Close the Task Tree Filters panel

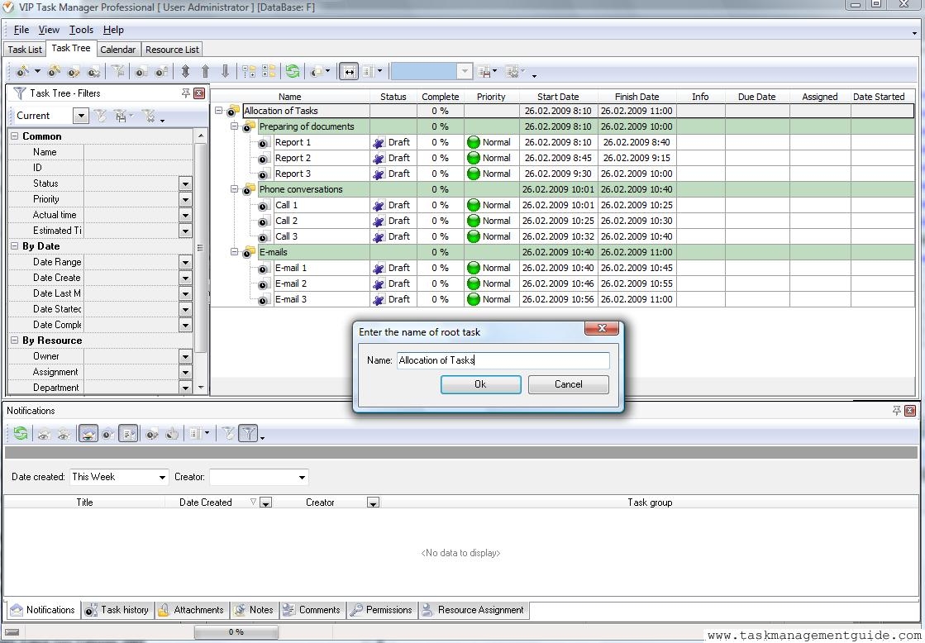pos(199,93)
